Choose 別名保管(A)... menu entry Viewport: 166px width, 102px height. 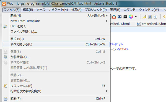56,57
